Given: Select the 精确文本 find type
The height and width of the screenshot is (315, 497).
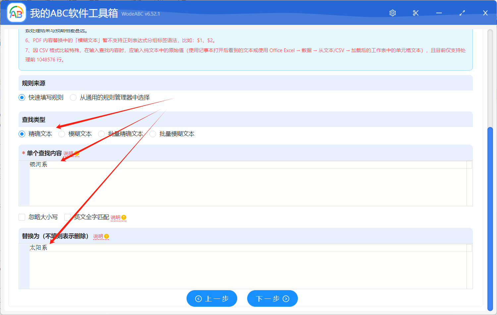Looking at the screenshot, I should tap(22, 134).
